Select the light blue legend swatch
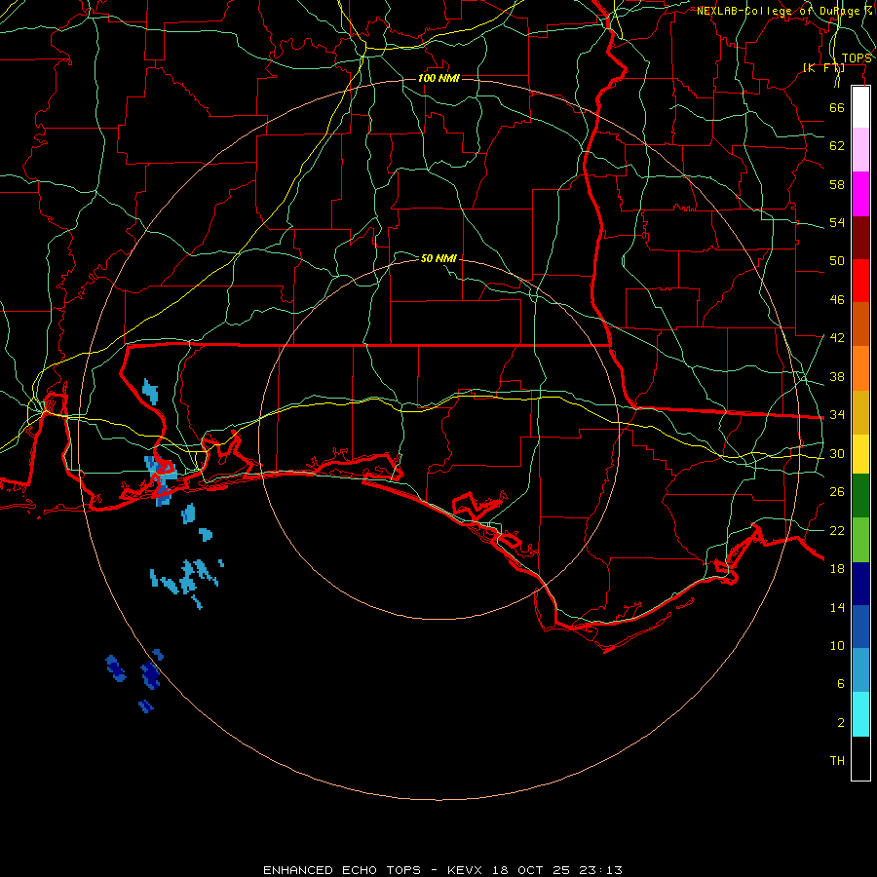The height and width of the screenshot is (877, 877). [860, 670]
